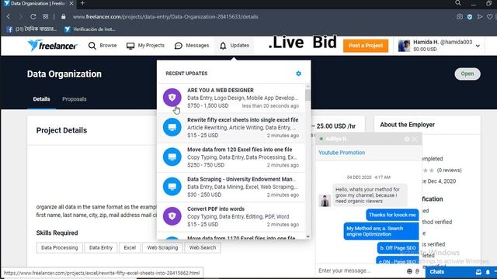Click the contacts icon in Chats bar

point(478,272)
